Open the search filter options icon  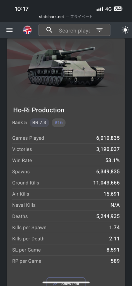[x=99, y=30]
